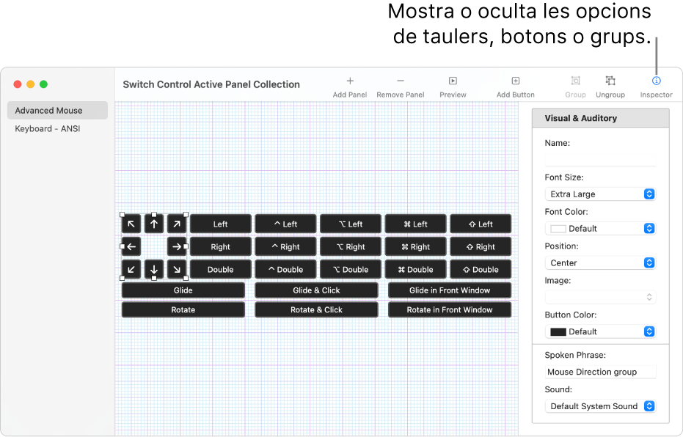
Task: Click the Remove Panel minus icon
Action: (x=401, y=81)
